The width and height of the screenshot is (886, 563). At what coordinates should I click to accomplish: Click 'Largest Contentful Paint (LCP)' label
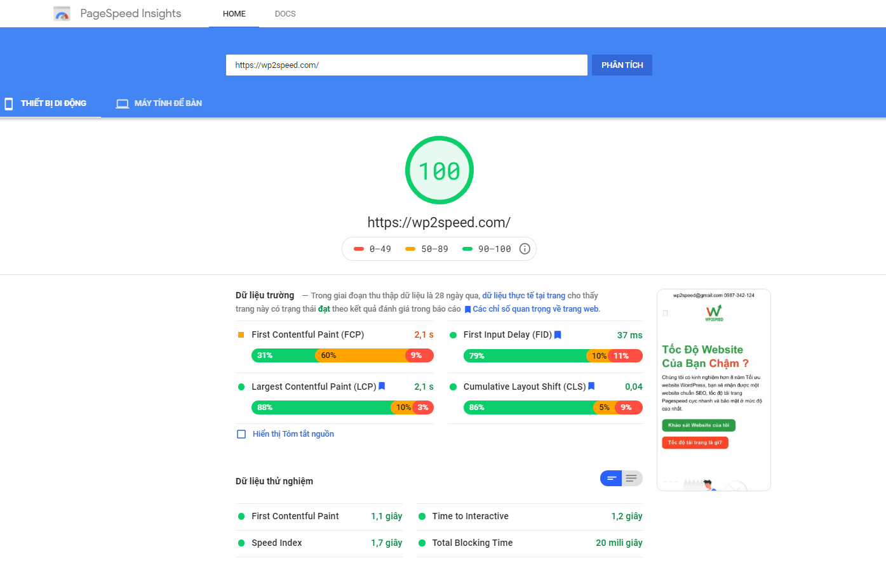(314, 387)
